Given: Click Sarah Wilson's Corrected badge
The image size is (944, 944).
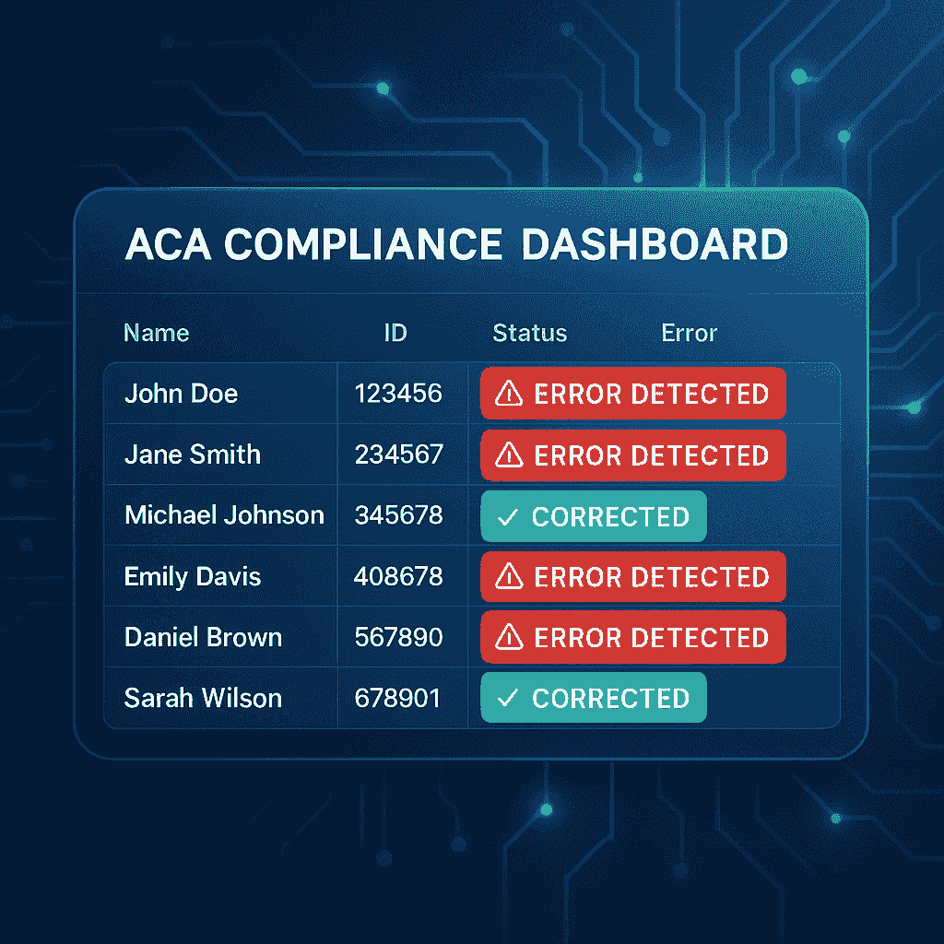Looking at the screenshot, I should [x=594, y=698].
